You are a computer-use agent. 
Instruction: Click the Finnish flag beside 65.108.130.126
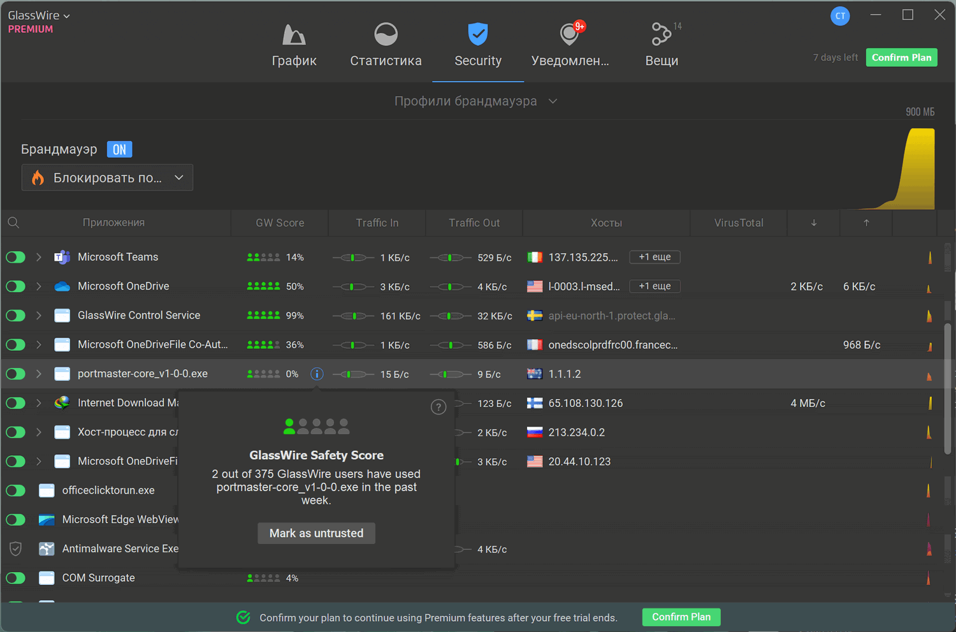tap(535, 403)
